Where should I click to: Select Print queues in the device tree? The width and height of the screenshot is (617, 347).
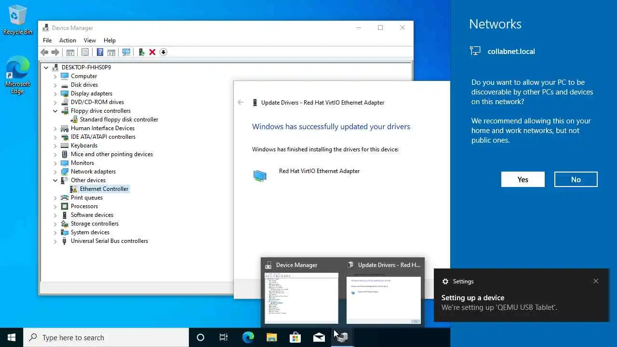click(x=87, y=198)
